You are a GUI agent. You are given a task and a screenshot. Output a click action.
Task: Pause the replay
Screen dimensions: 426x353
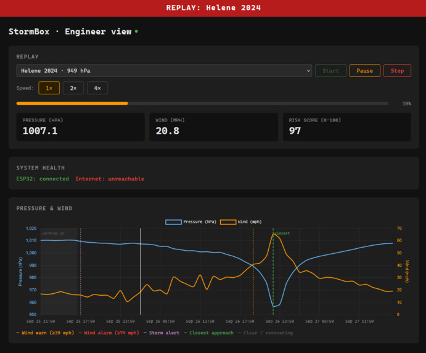pos(364,71)
